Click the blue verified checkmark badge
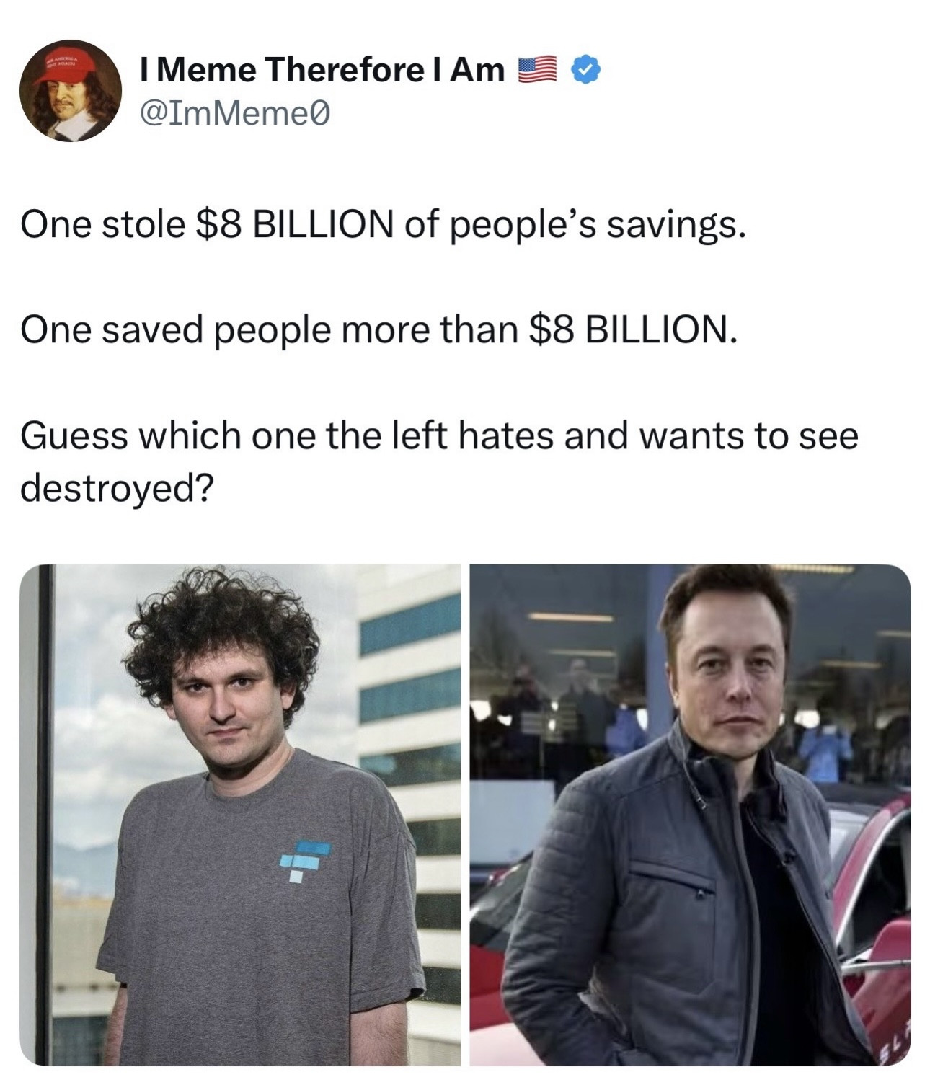Viewport: 930px width, 1085px height. [585, 71]
